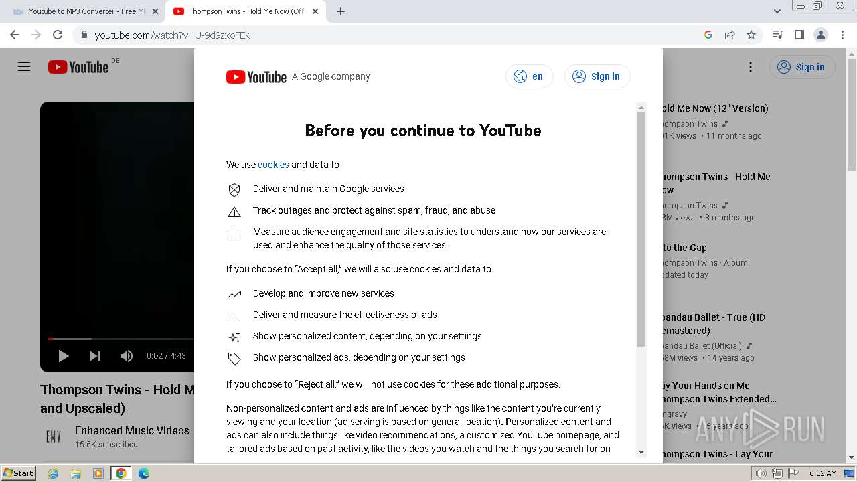
Task: Click the padlock site info icon
Action: (x=84, y=35)
